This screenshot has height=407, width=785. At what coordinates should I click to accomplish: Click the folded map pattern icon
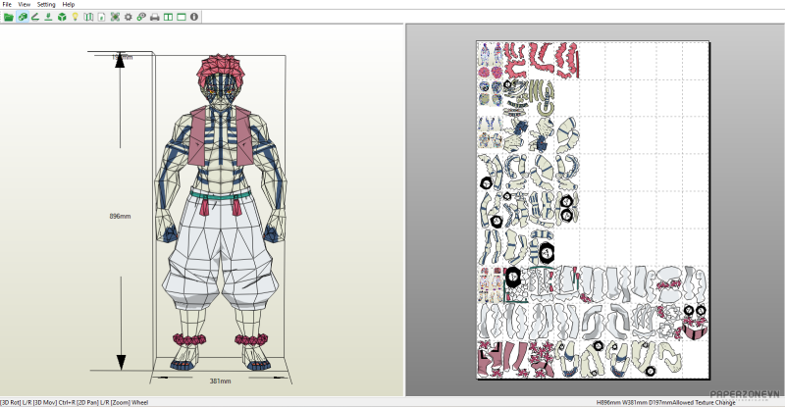tap(88, 17)
